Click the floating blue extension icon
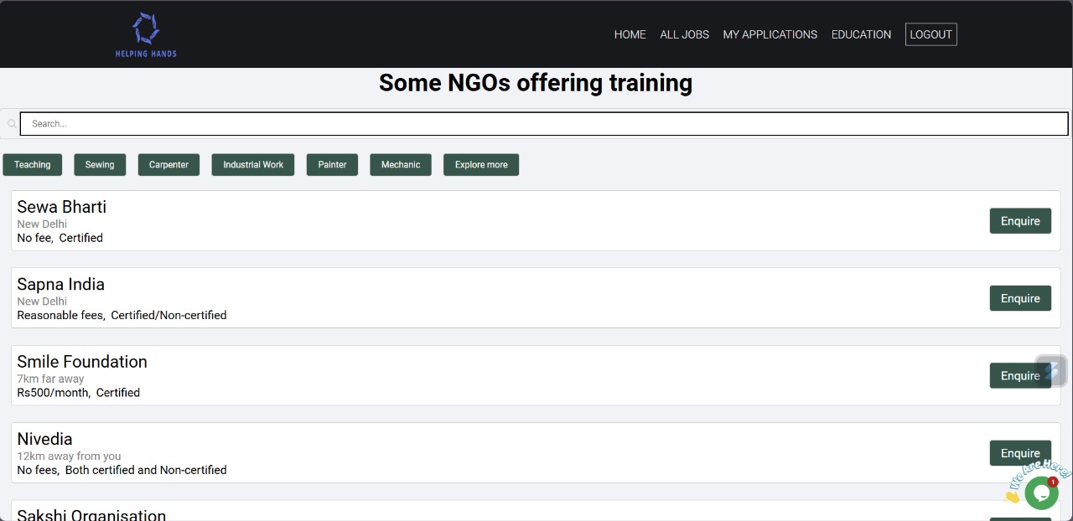The width and height of the screenshot is (1073, 521). 1051,370
